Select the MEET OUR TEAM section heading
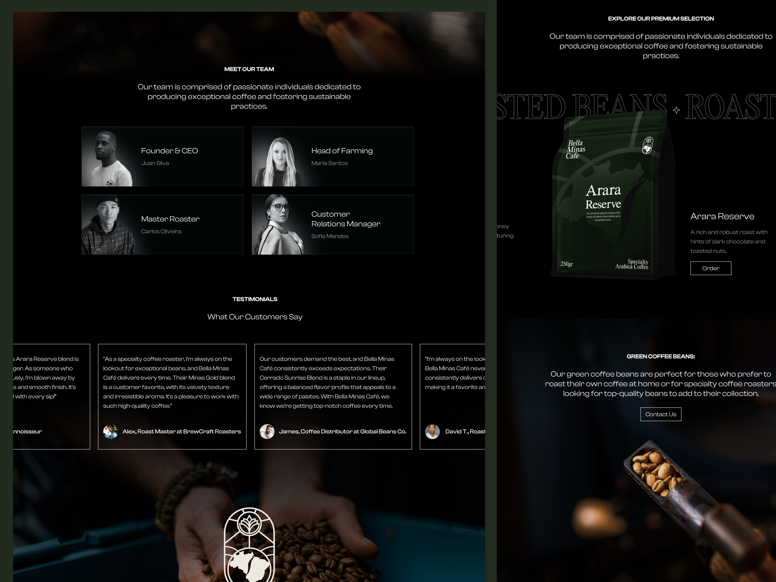The width and height of the screenshot is (776, 582). pos(249,68)
